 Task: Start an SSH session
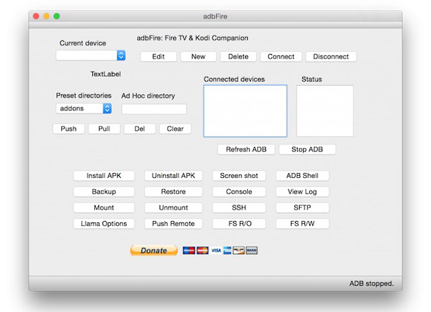click(239, 208)
